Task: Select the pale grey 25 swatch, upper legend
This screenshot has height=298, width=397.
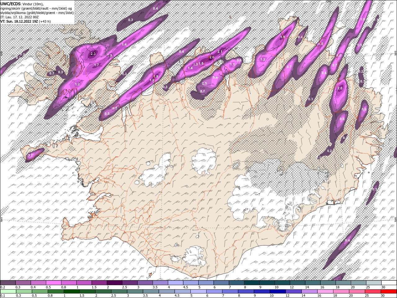Action: [x=373, y=283]
